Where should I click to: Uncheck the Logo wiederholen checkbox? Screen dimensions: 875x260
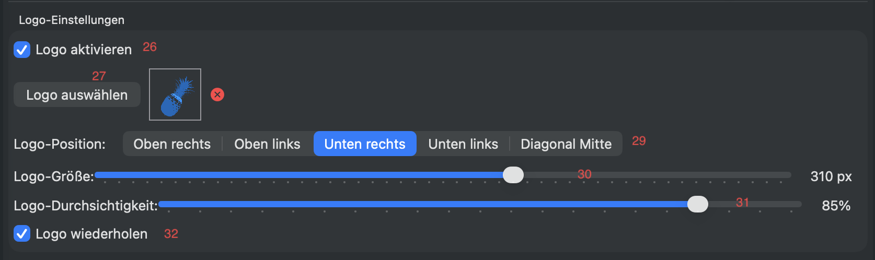coord(22,233)
